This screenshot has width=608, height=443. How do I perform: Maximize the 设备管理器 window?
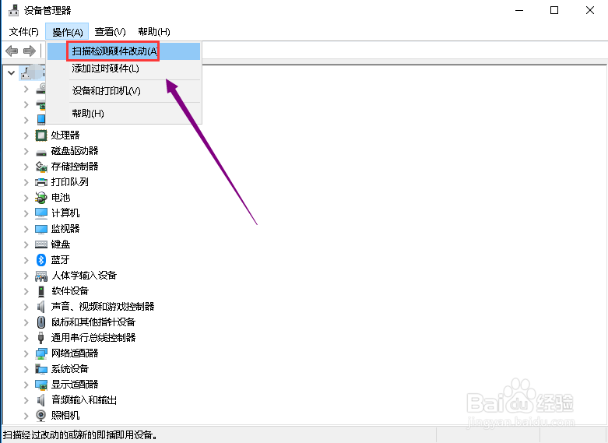tap(554, 10)
